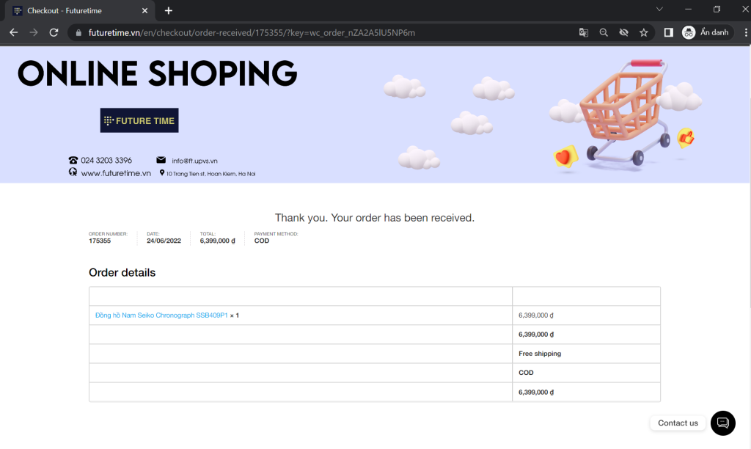Open the chat bubble widget
Screen dimensions: 751x449
coord(722,423)
